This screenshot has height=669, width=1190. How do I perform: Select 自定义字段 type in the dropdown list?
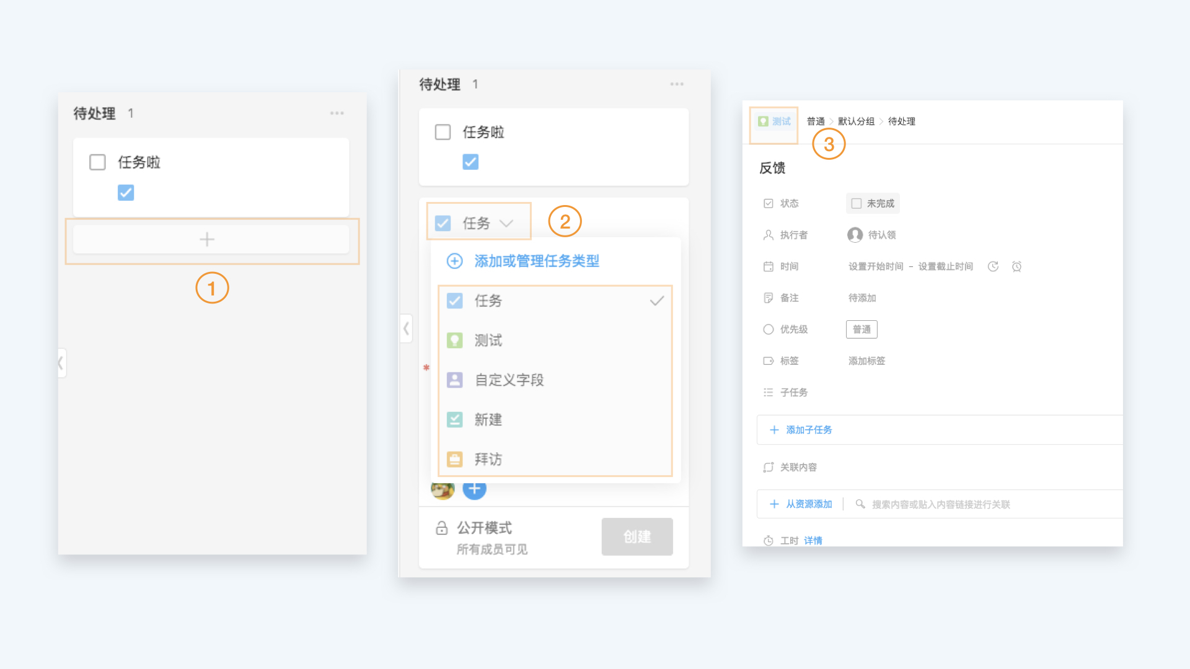point(555,380)
